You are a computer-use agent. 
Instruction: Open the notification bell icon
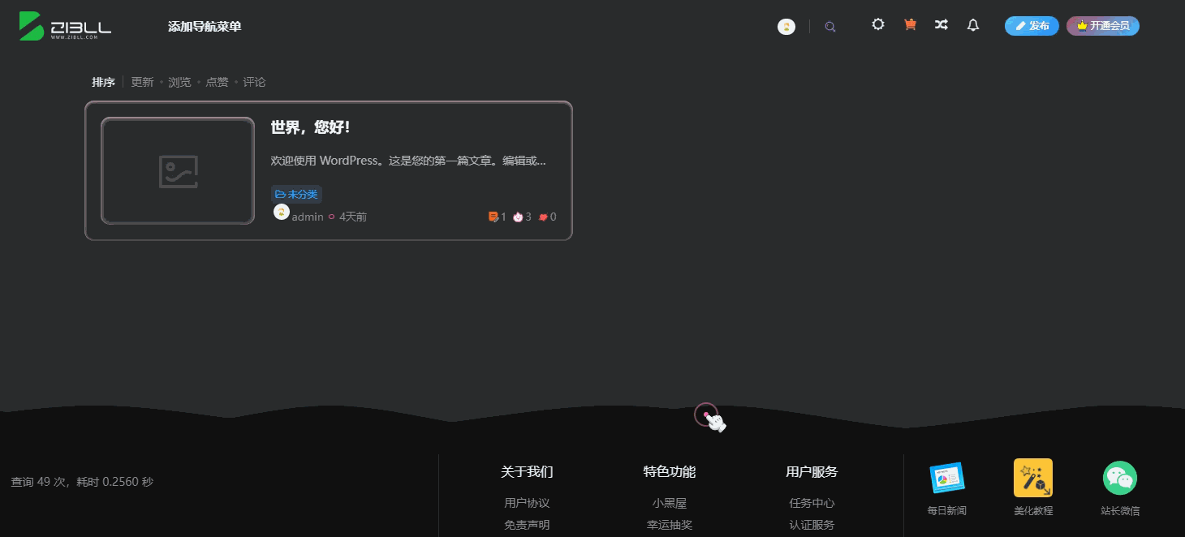[x=973, y=25]
